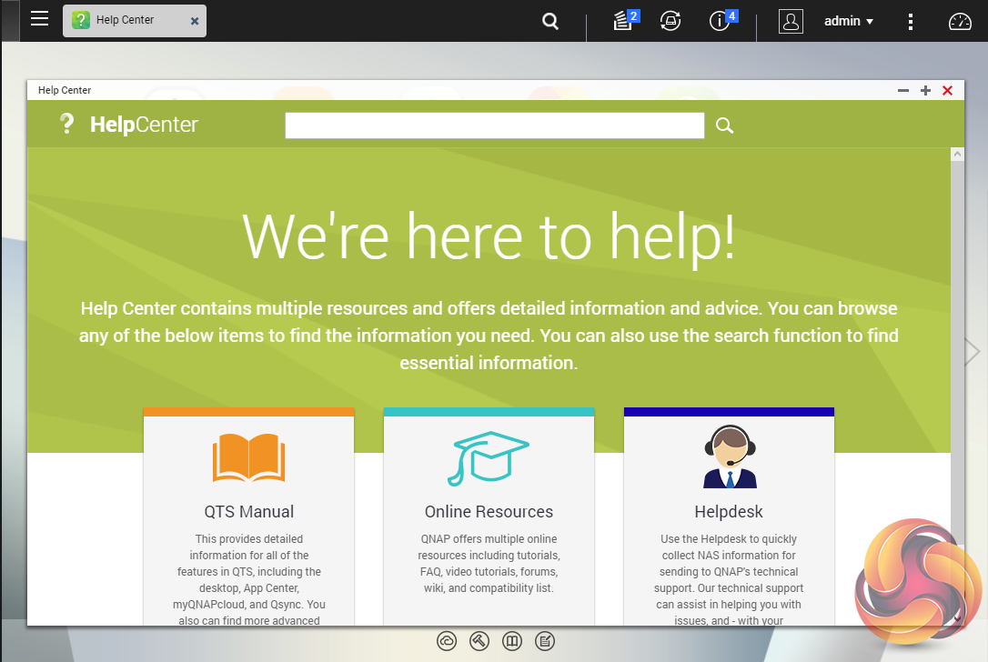Image resolution: width=988 pixels, height=662 pixels.
Task: Close the Help Center taskbar tab
Action: 195,21
